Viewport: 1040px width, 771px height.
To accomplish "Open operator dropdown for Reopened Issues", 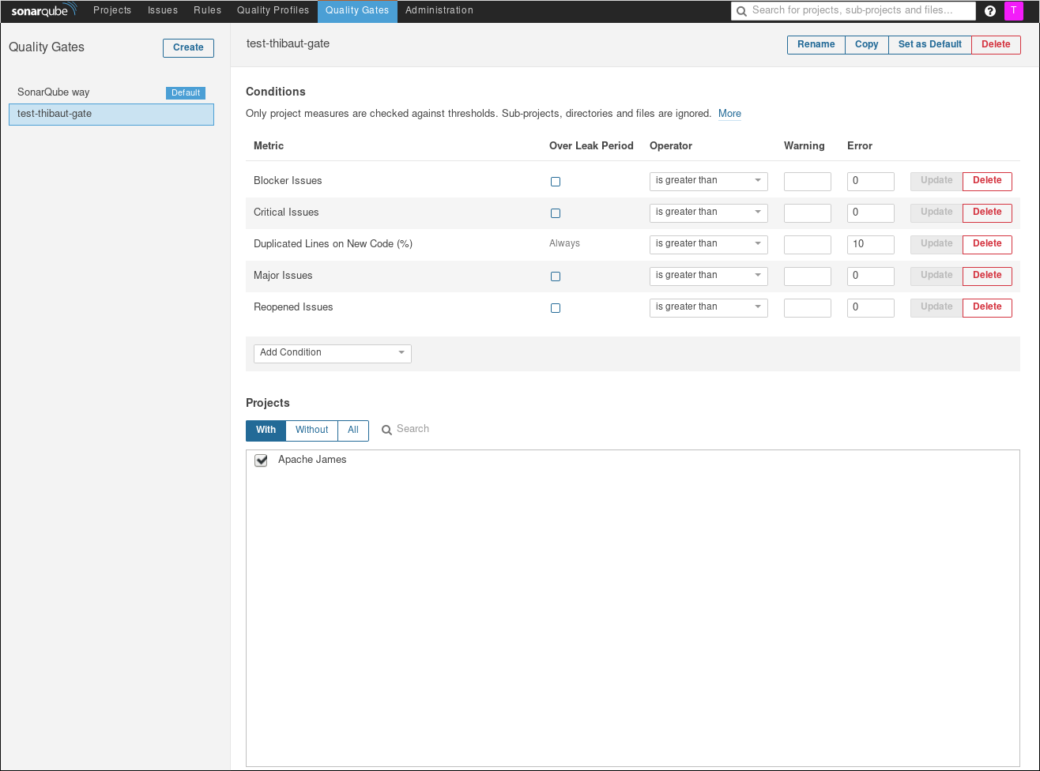I will 709,307.
